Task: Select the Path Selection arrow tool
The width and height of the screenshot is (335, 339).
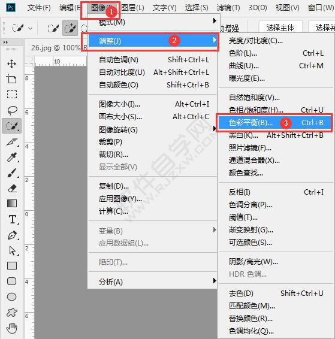Action: 13,250
